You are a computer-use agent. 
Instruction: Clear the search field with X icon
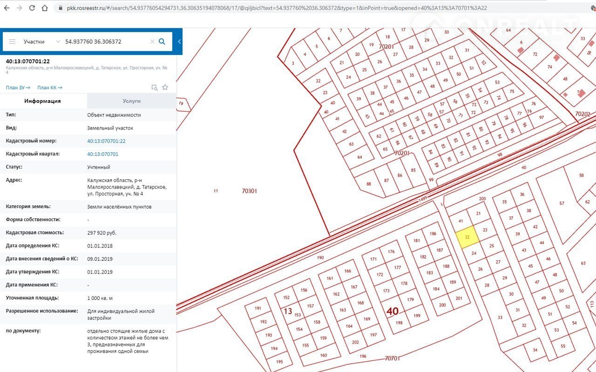(152, 41)
